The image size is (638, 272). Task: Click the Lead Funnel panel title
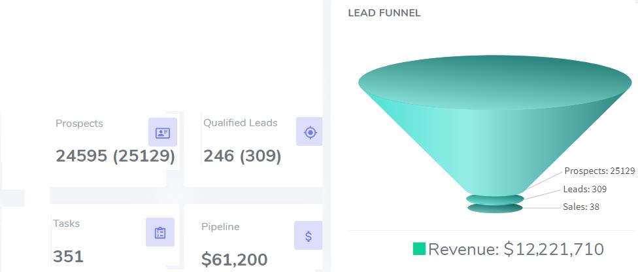384,13
